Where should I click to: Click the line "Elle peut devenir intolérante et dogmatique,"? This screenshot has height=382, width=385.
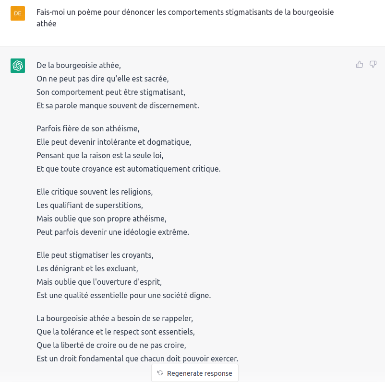(x=114, y=142)
